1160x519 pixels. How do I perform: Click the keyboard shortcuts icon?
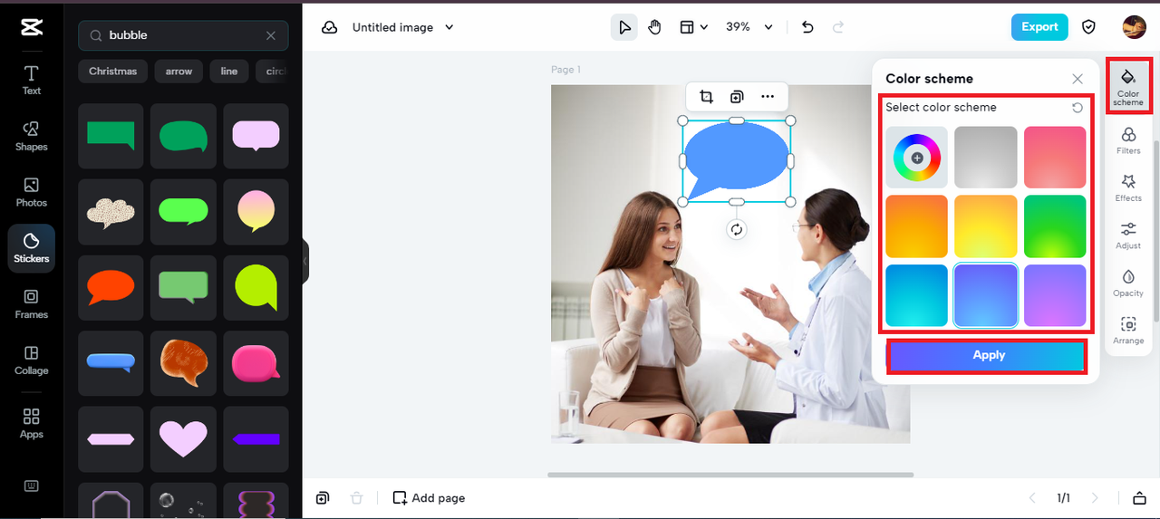click(x=32, y=485)
